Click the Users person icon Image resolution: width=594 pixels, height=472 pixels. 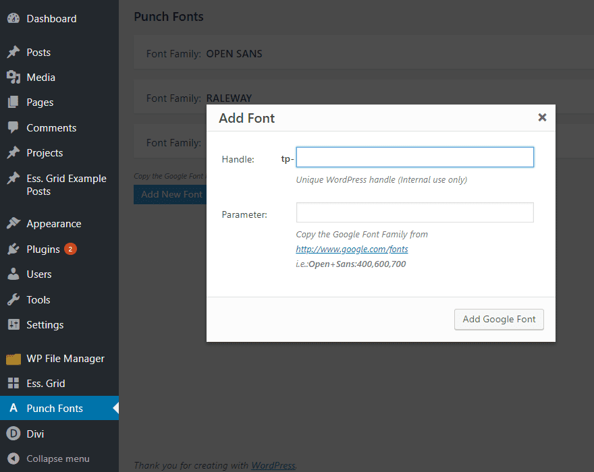click(x=13, y=274)
